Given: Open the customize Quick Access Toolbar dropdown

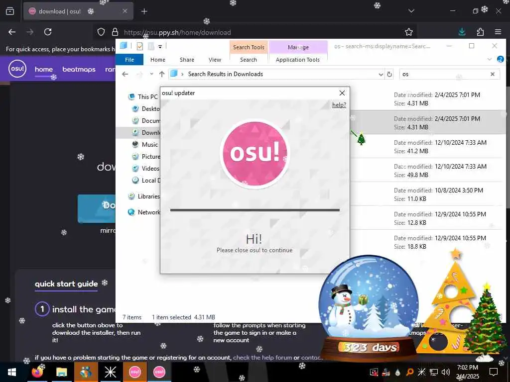Looking at the screenshot, I should [x=160, y=46].
